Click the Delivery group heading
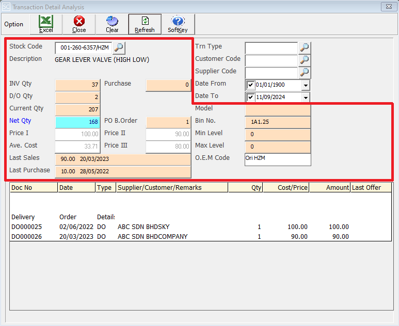 23,217
